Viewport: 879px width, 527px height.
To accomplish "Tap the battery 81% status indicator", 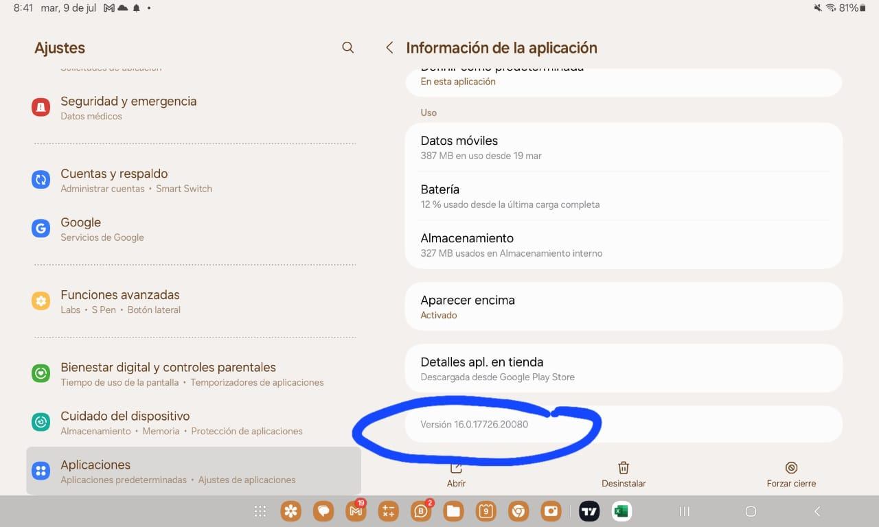I will 852,8.
